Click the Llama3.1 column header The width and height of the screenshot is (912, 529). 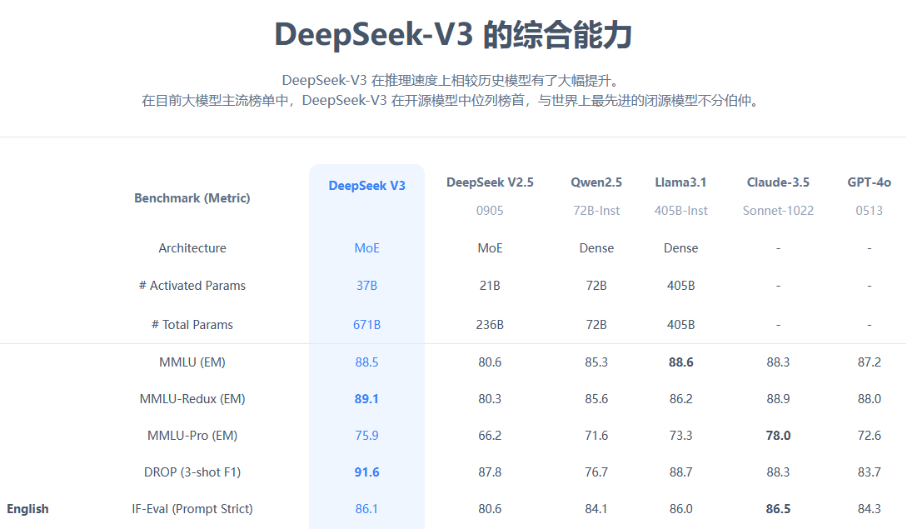680,182
